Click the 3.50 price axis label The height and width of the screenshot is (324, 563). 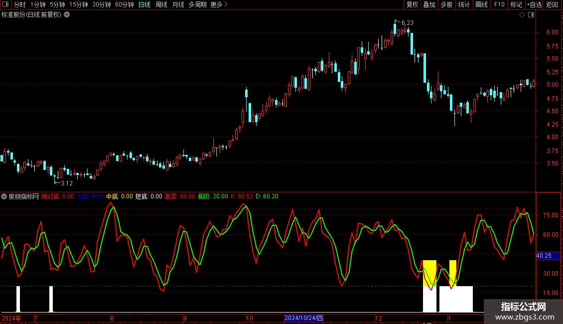coord(552,163)
